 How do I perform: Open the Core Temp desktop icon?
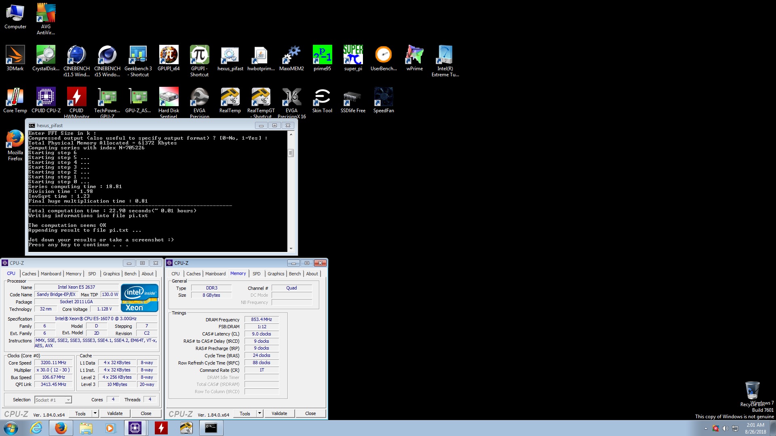point(15,100)
